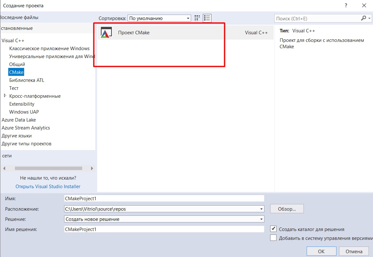Confirm with the OK button

(321, 251)
